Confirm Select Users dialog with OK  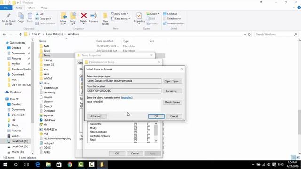point(156,116)
